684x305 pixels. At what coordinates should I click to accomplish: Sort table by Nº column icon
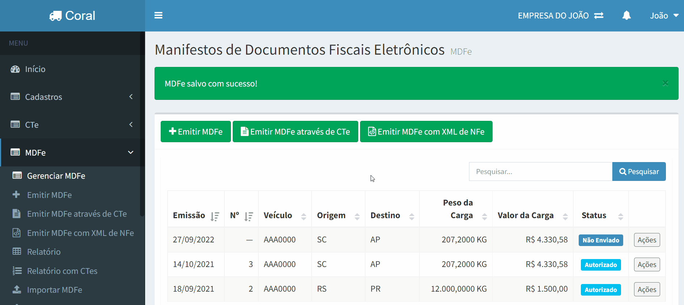click(x=249, y=216)
